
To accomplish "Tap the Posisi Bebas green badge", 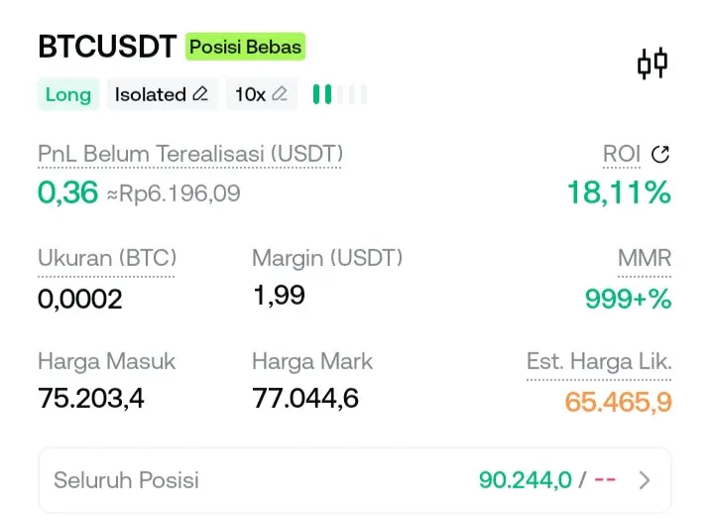I will pyautogui.click(x=245, y=47).
